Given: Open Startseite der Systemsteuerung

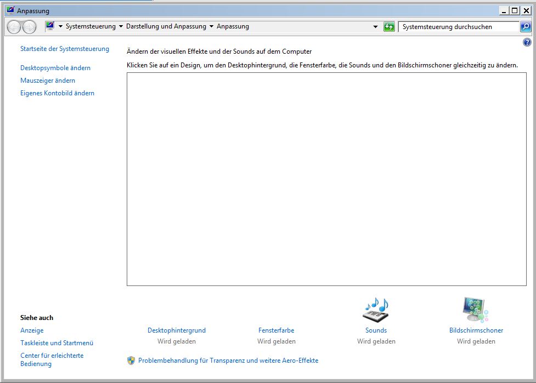Looking at the screenshot, I should (65, 49).
